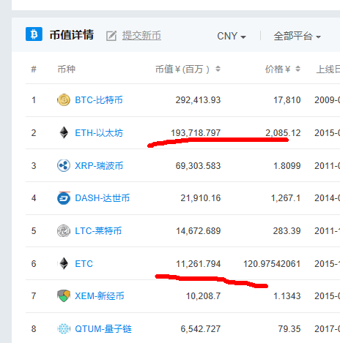Click the XRP-瑞波币 ripple icon
The image size is (340, 343).
coord(64,165)
